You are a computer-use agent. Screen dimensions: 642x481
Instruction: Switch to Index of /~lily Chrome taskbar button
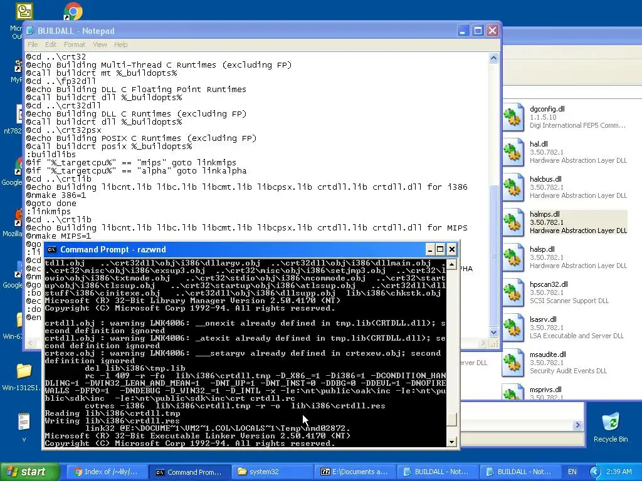[x=106, y=472]
